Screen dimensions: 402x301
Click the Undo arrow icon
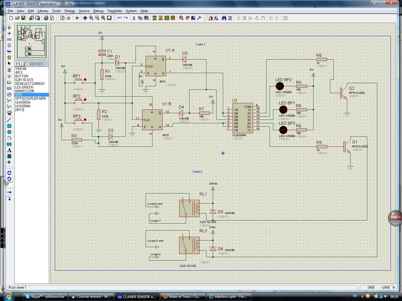point(120,18)
